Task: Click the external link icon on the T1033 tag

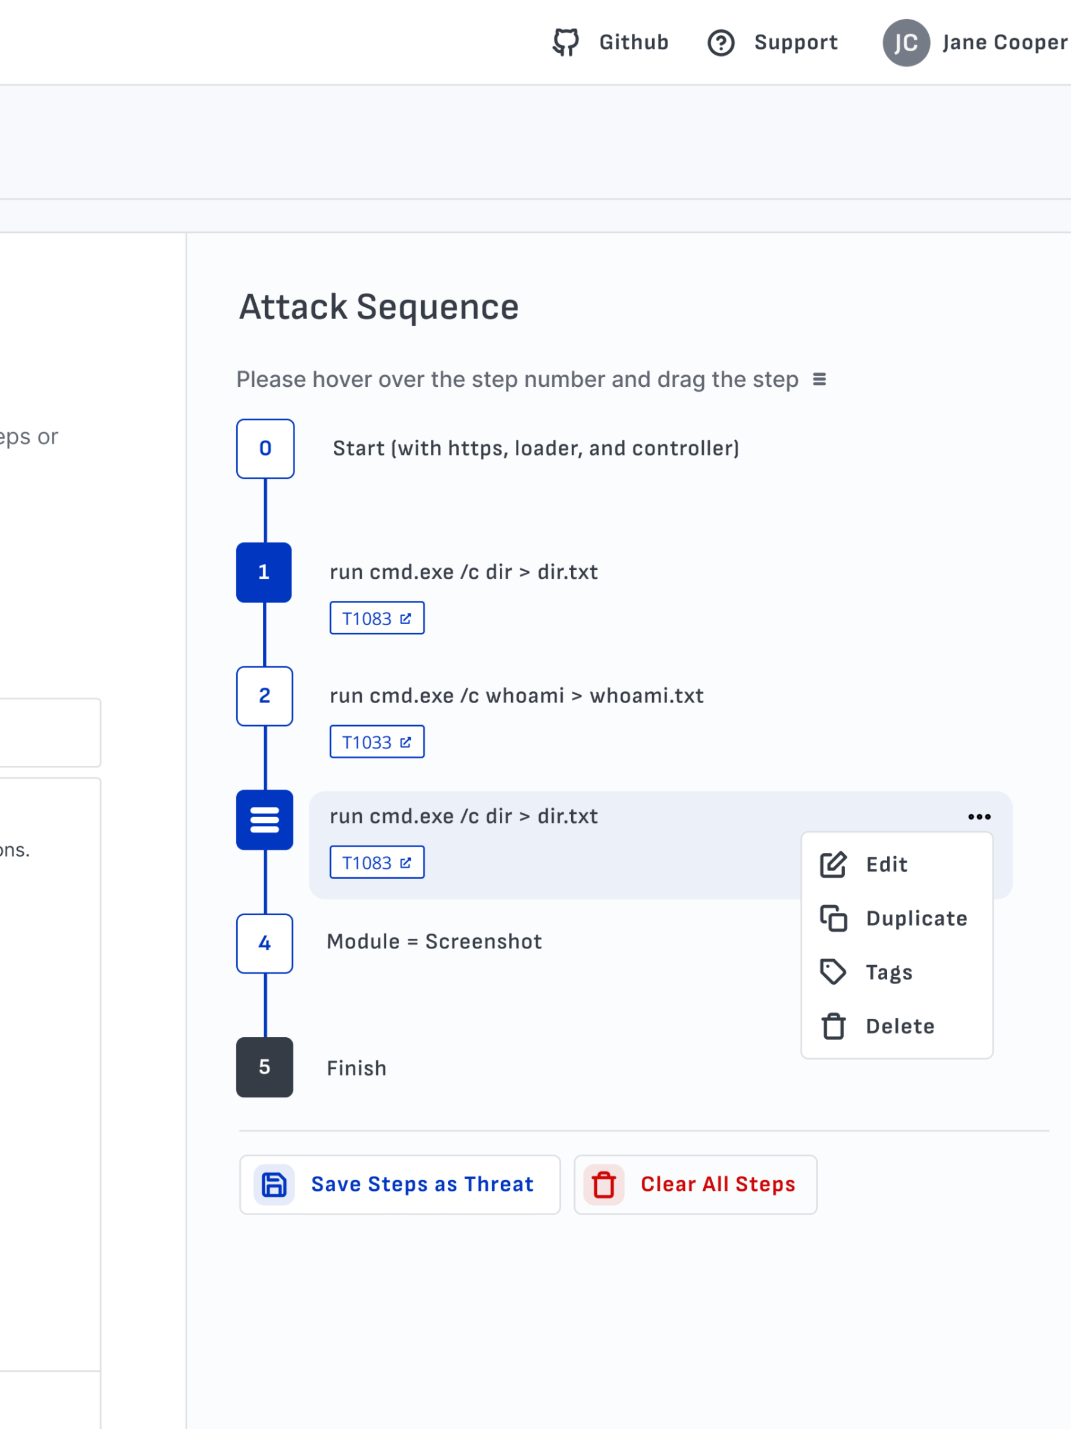Action: pyautogui.click(x=405, y=742)
